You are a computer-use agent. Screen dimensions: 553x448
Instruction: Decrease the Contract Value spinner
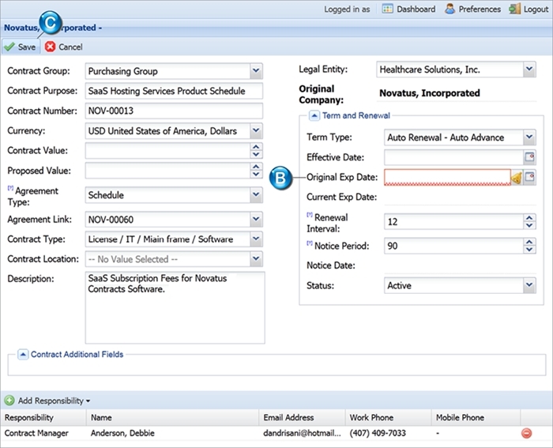pyautogui.click(x=256, y=155)
